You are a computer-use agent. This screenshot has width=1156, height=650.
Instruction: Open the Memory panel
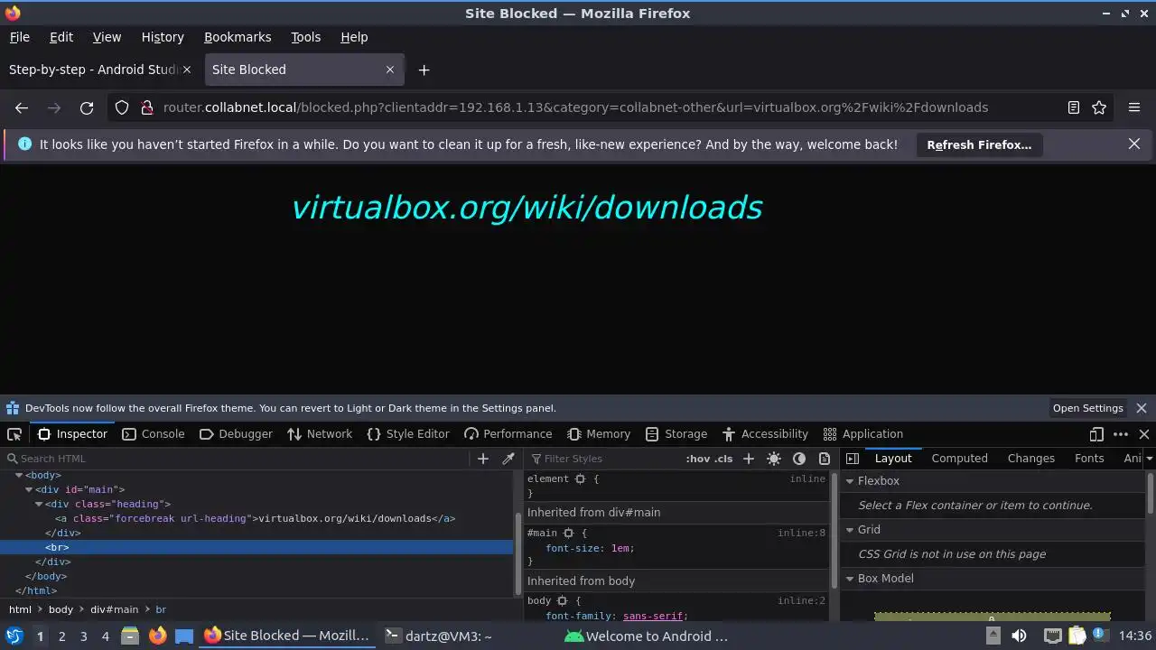coord(599,434)
